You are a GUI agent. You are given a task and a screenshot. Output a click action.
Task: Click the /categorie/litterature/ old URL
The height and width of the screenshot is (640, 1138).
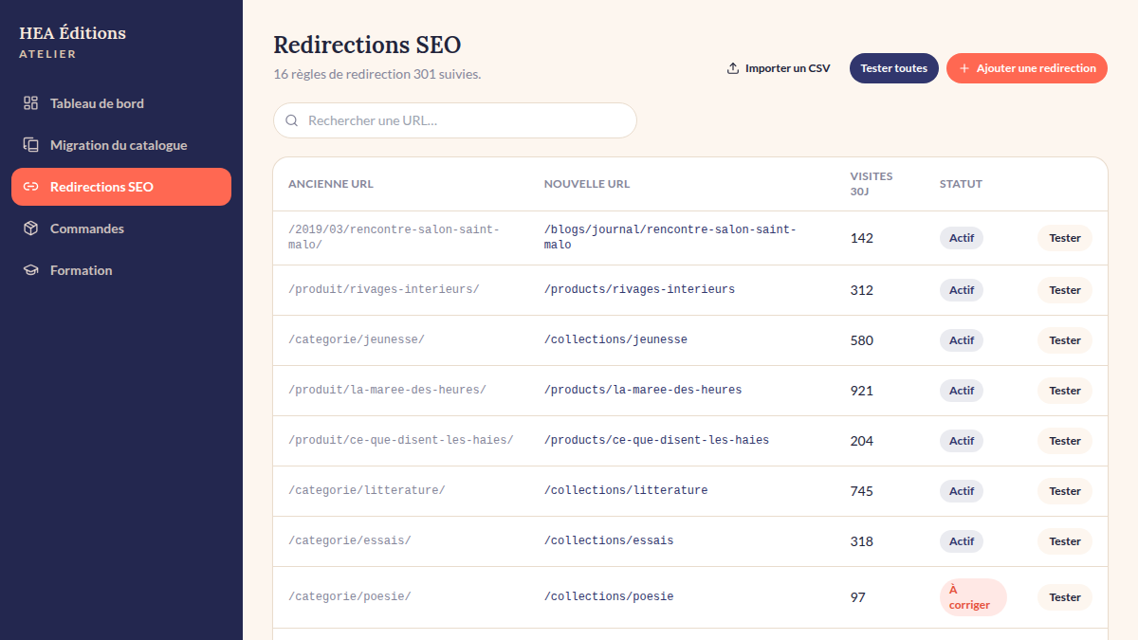[367, 490]
